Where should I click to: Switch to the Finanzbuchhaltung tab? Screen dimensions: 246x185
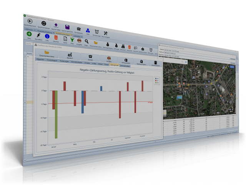point(45,32)
